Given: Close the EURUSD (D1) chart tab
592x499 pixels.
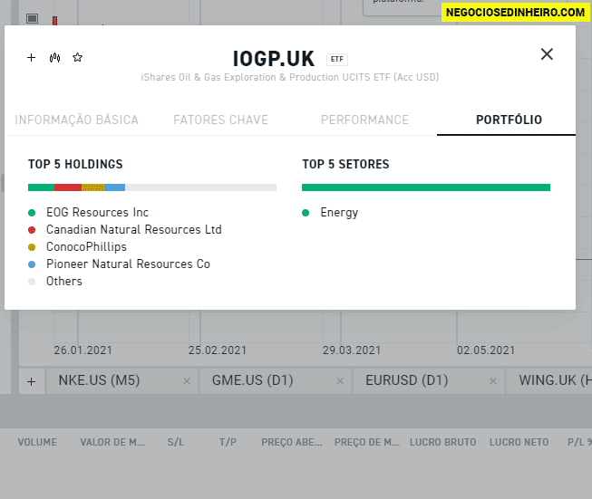Looking at the screenshot, I should point(493,381).
